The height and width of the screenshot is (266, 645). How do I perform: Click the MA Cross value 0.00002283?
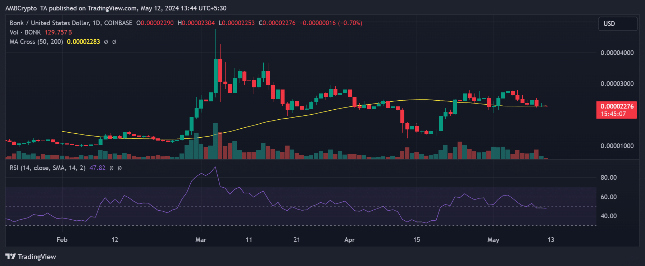[83, 42]
